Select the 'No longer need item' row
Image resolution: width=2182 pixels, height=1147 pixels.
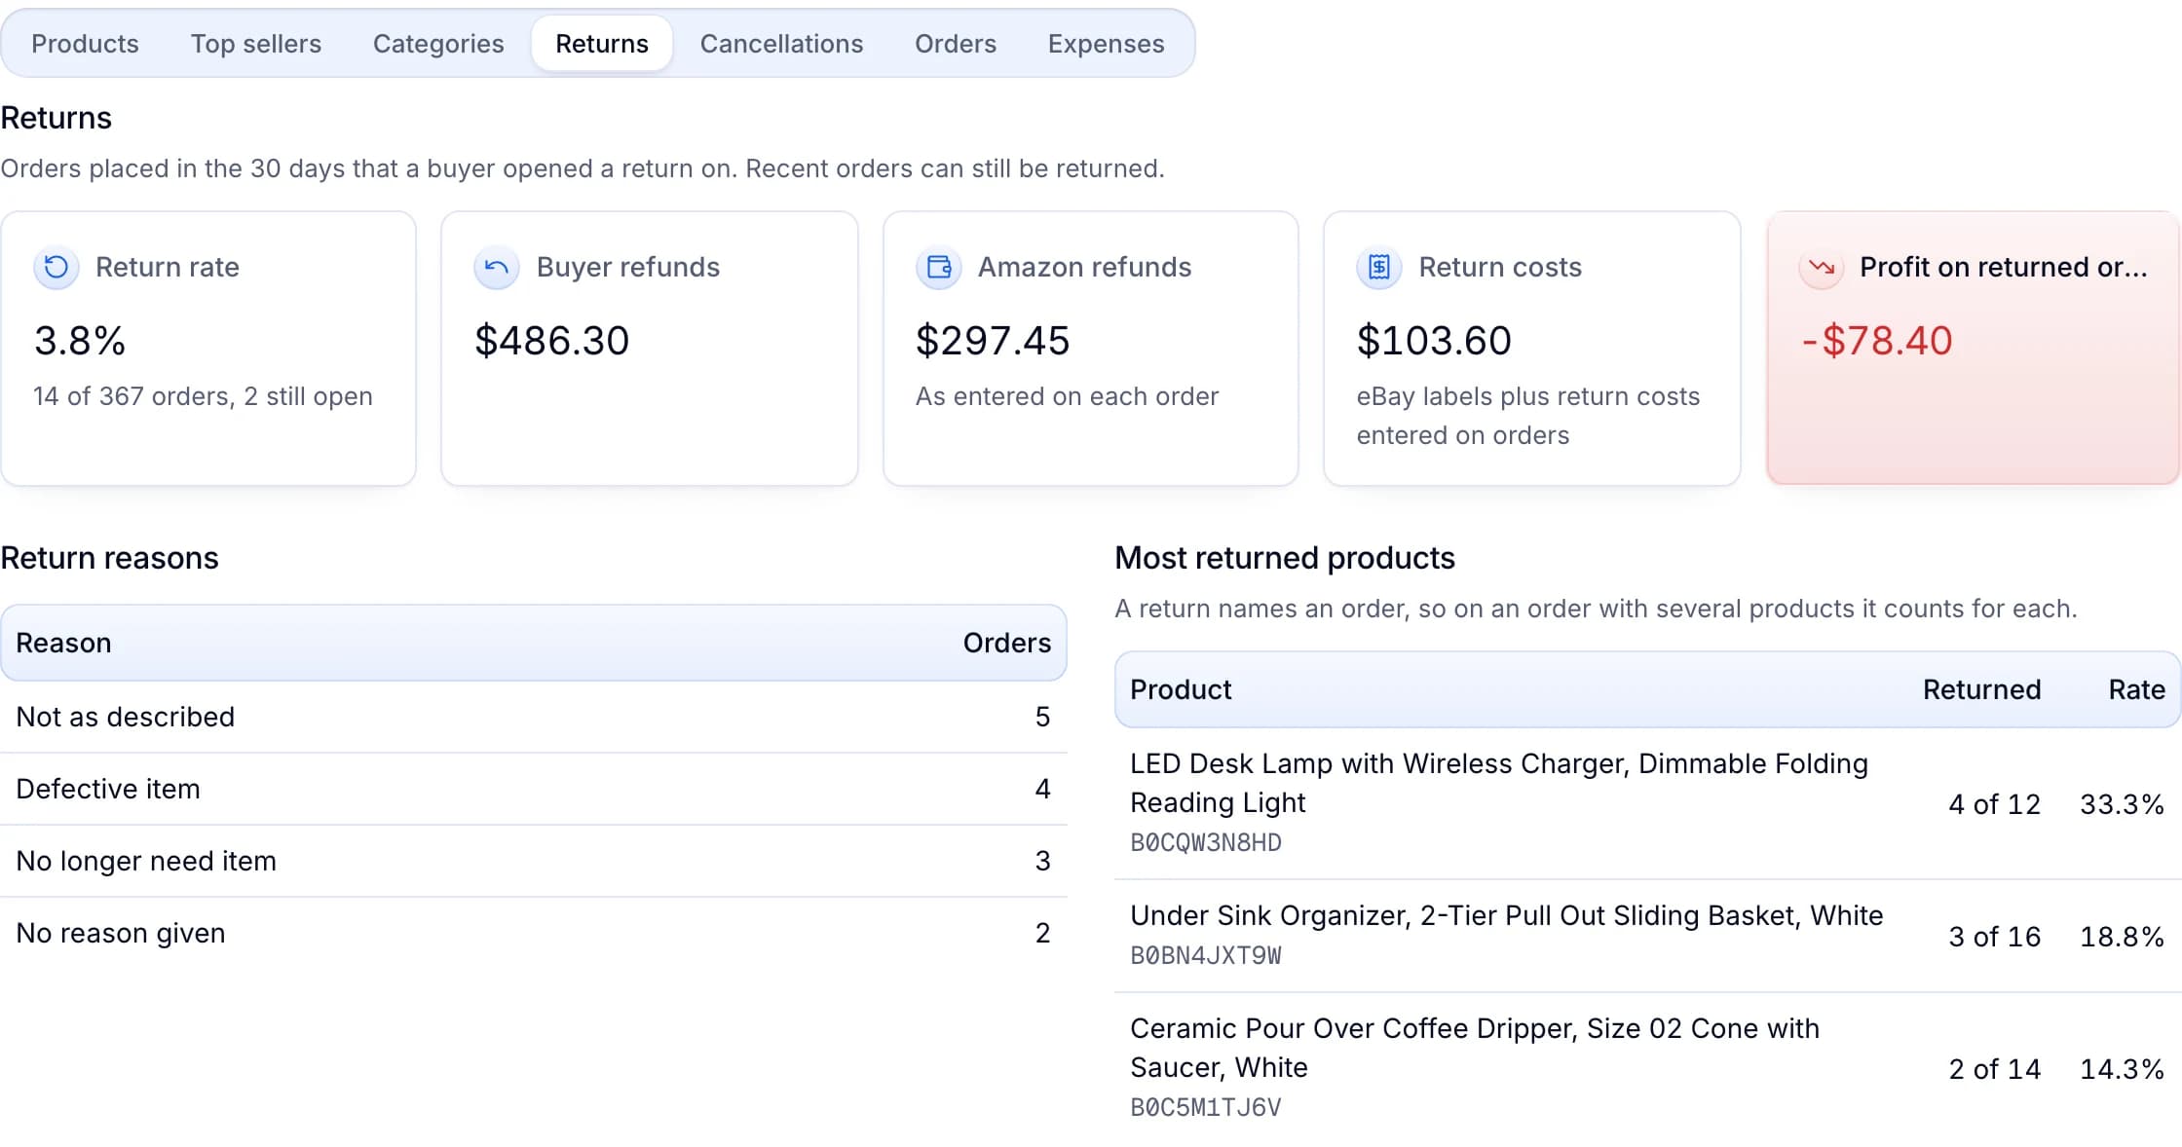pos(534,862)
